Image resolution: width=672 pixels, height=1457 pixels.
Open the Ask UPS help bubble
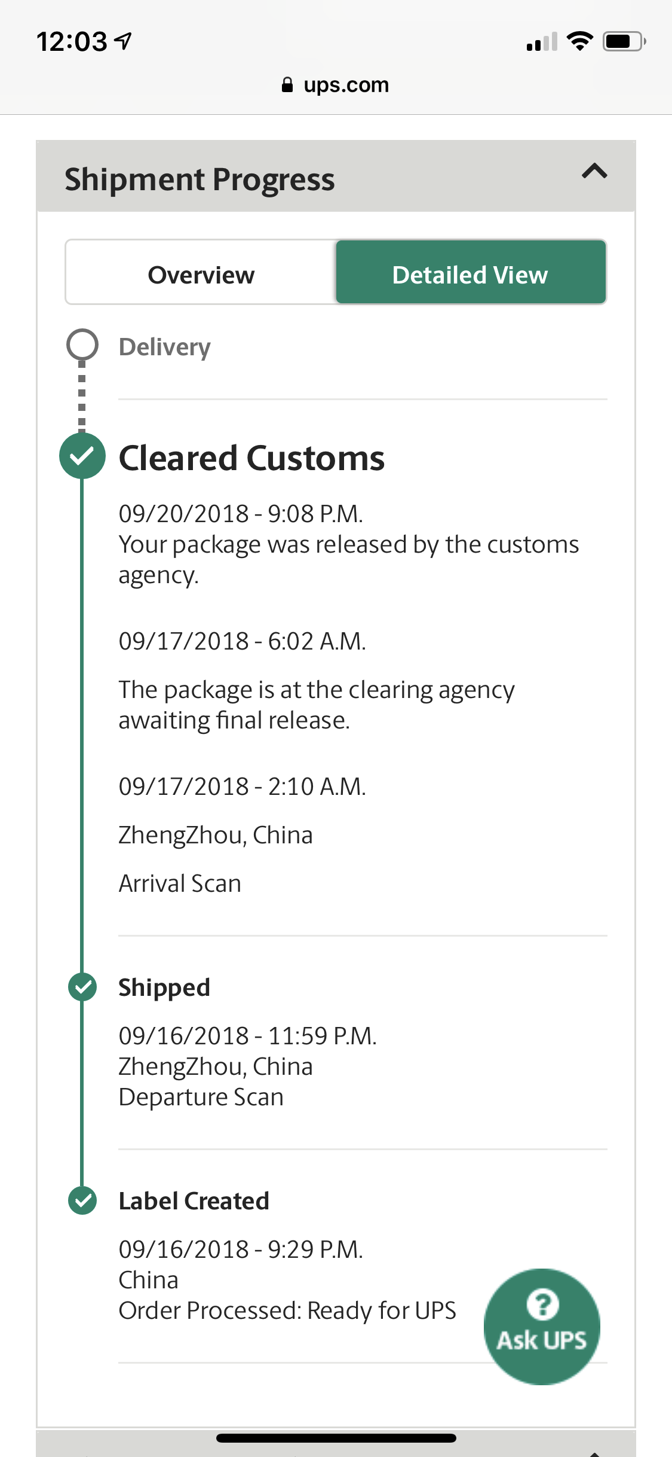[542, 1327]
